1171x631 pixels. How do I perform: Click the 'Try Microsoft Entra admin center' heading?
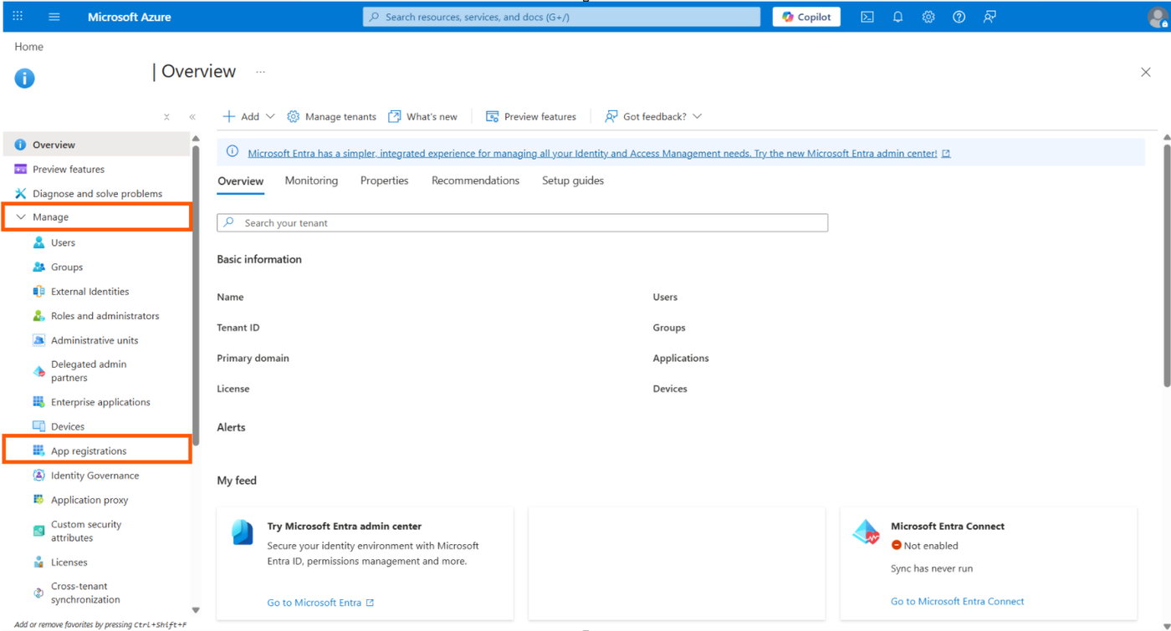(x=345, y=527)
